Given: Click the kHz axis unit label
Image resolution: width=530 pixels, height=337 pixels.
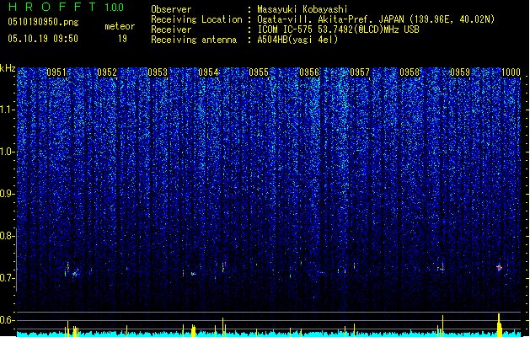Looking at the screenshot, I should click(x=8, y=68).
